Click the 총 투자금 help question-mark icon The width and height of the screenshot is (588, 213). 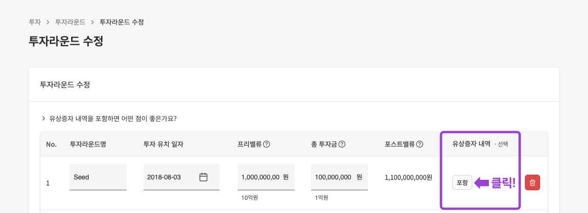click(341, 144)
